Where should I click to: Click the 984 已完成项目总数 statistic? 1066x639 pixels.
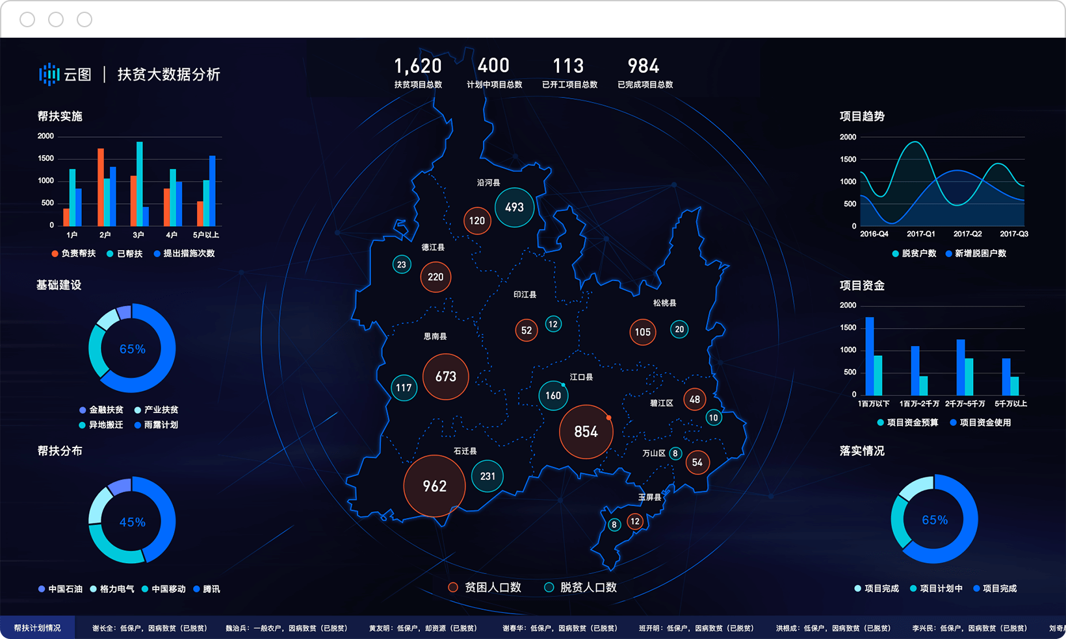645,73
